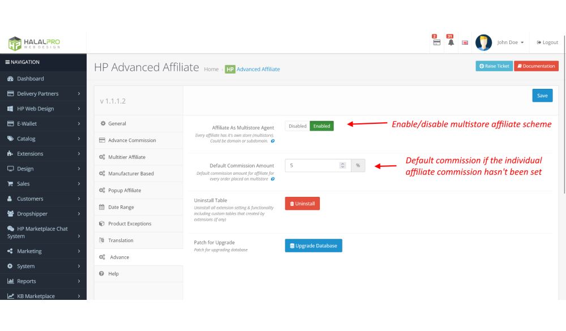Click the red Uninstall button
The width and height of the screenshot is (566, 331).
pyautogui.click(x=302, y=204)
